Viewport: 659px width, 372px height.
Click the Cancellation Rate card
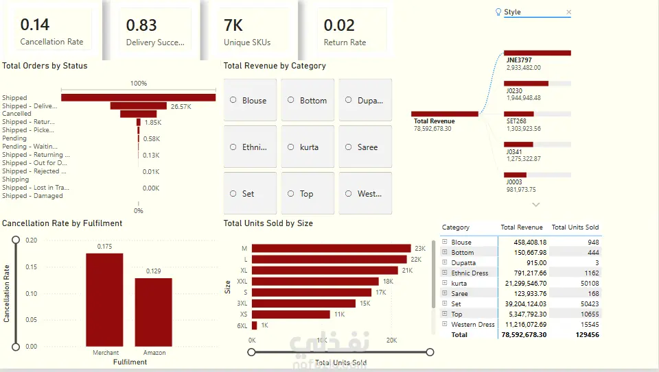51,31
